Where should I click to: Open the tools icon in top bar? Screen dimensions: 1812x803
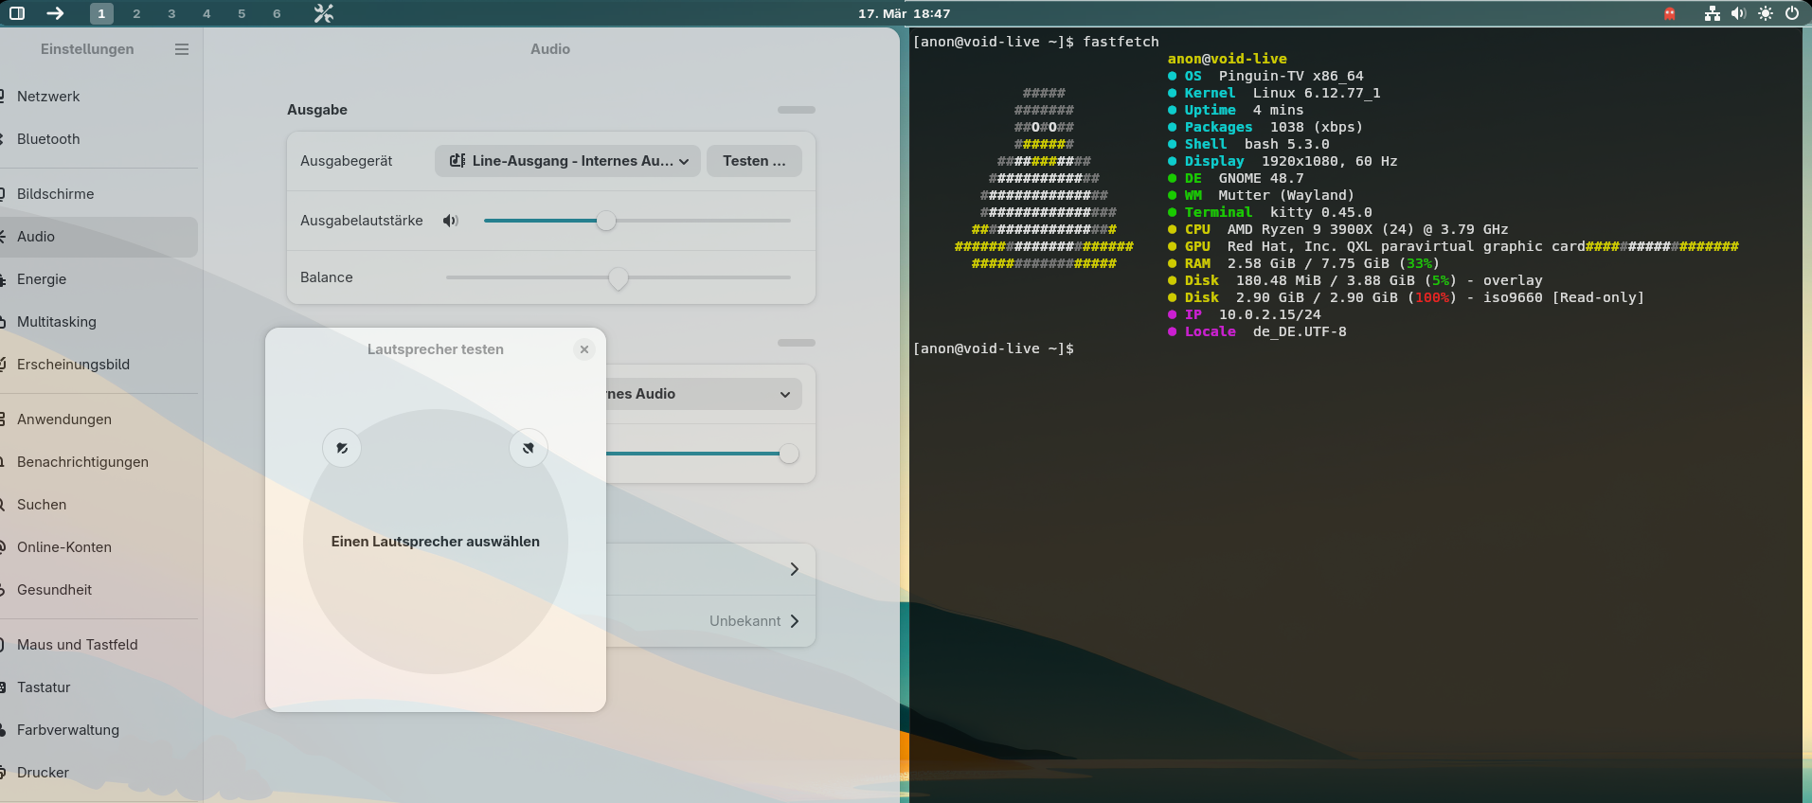pos(324,13)
